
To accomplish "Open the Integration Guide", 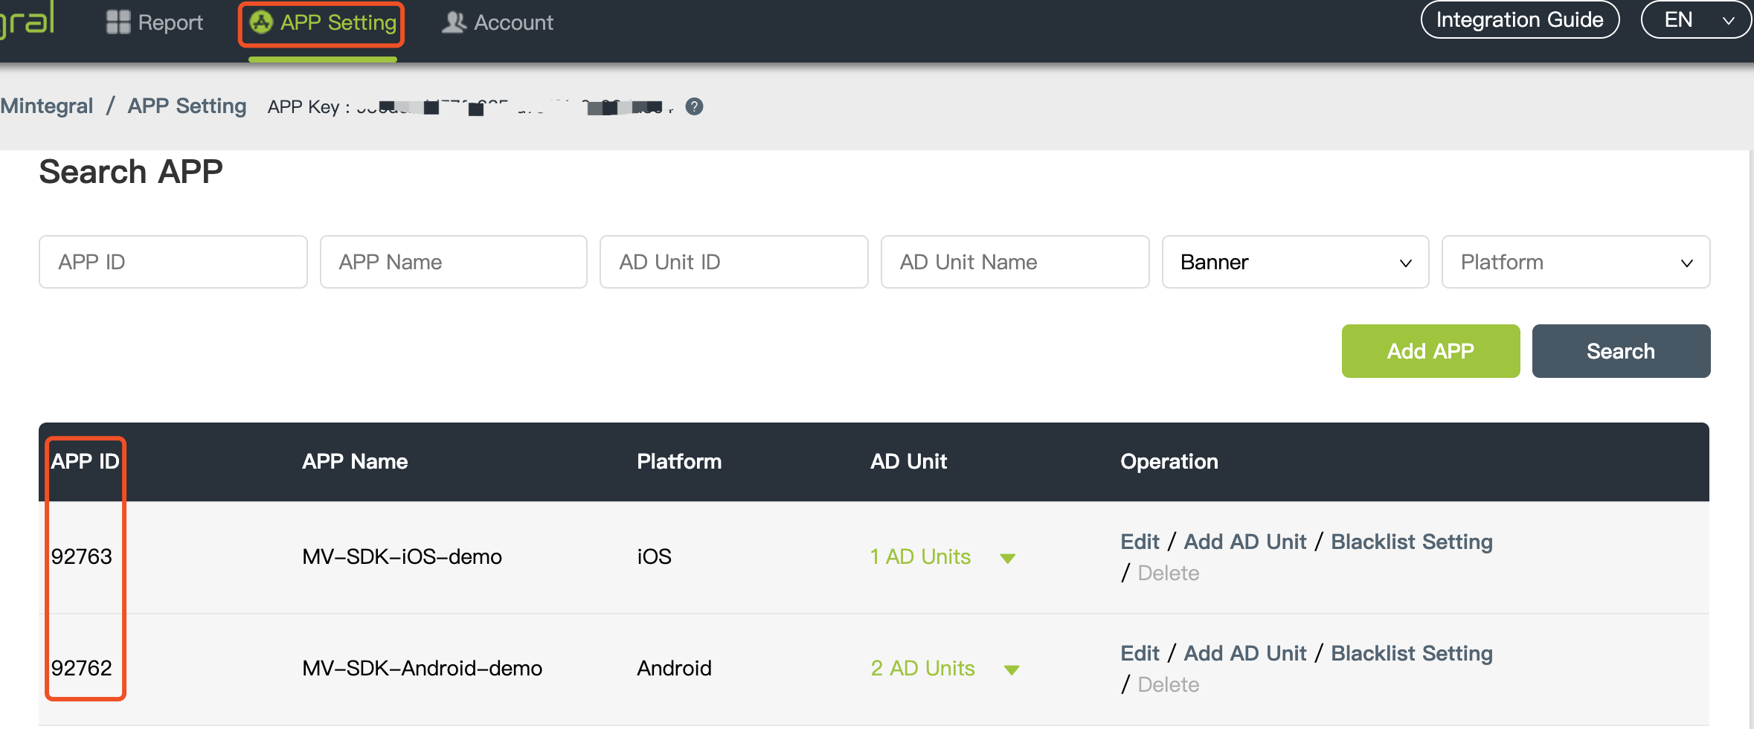I will [x=1519, y=20].
